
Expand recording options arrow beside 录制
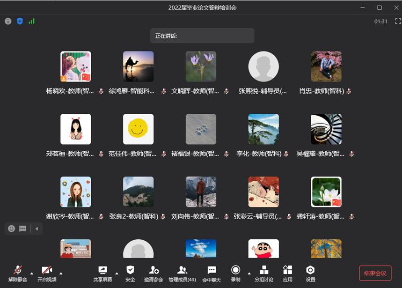coord(249,273)
